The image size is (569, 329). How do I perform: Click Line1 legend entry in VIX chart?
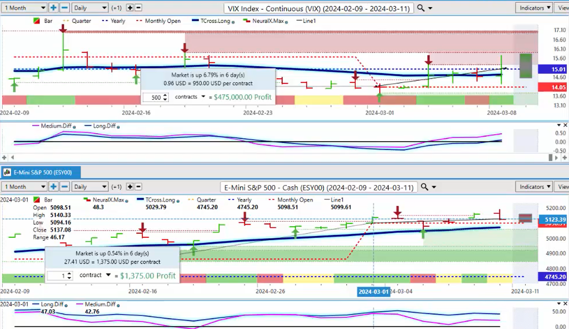click(306, 21)
